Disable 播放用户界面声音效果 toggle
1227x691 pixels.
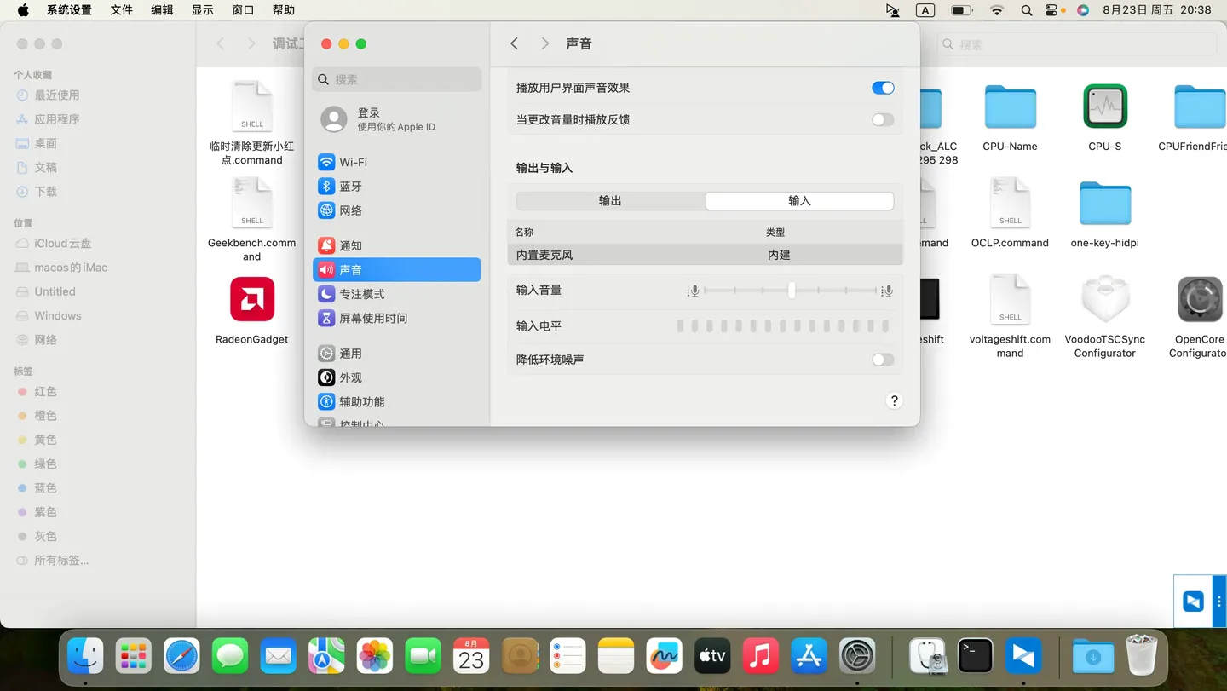(882, 88)
